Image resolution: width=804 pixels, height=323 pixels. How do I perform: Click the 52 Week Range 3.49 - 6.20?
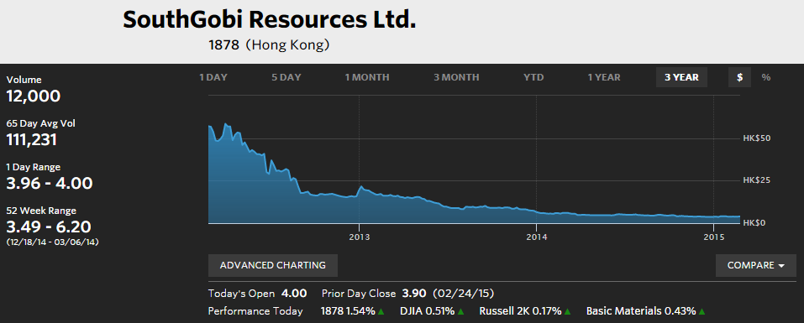click(x=48, y=227)
